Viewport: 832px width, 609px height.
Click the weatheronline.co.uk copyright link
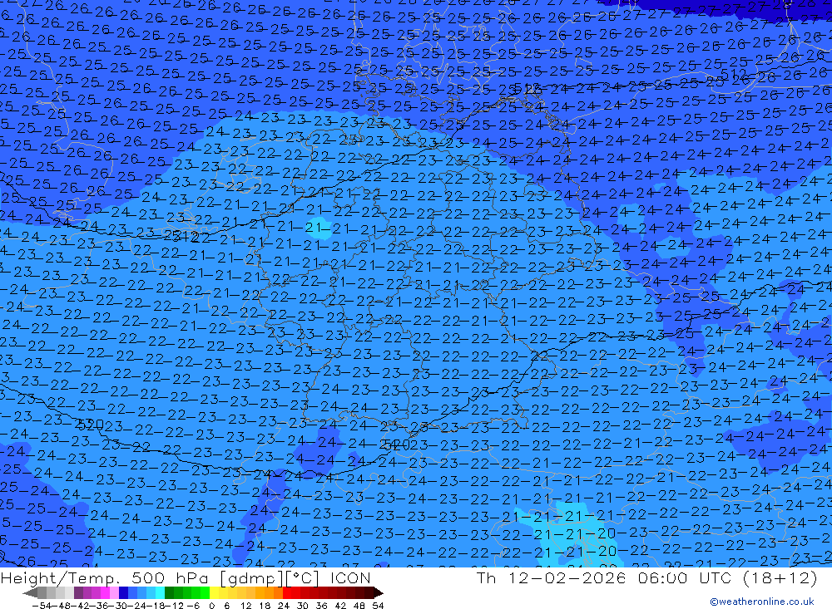click(x=761, y=602)
